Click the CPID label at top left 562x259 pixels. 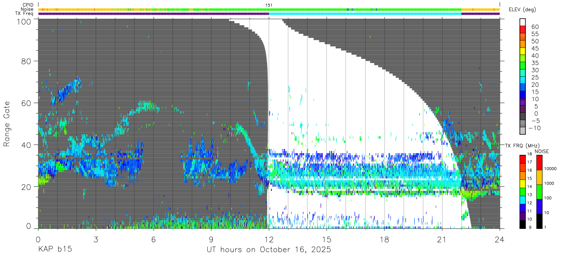[27, 5]
